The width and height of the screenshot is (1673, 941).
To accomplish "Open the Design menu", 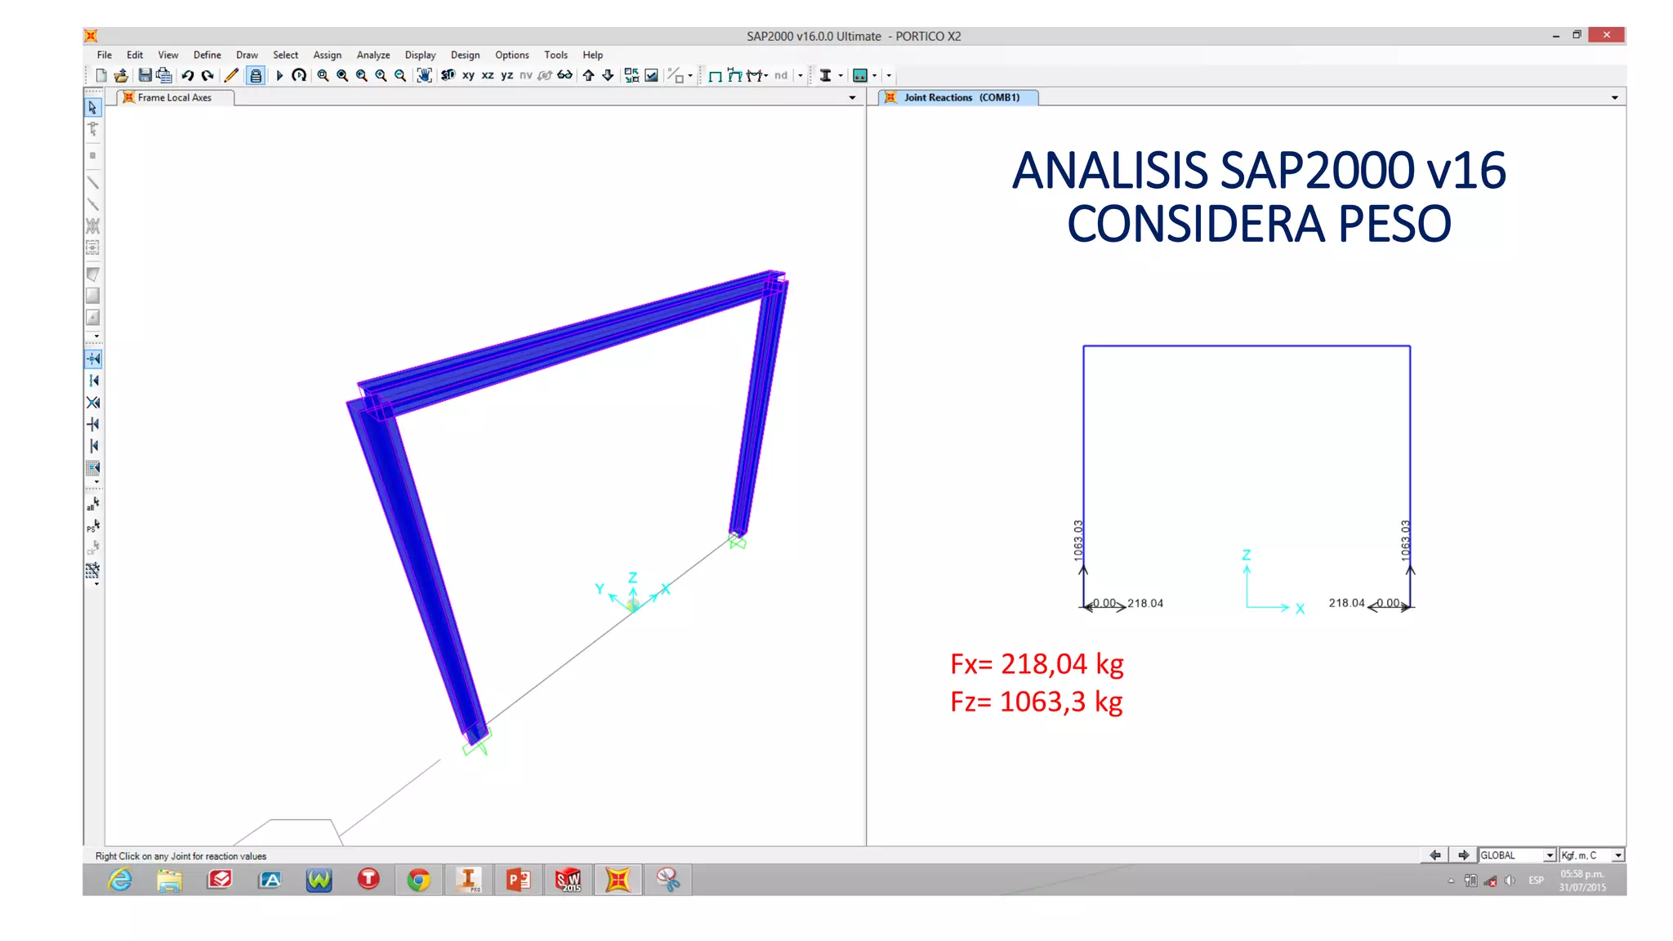I will (465, 55).
